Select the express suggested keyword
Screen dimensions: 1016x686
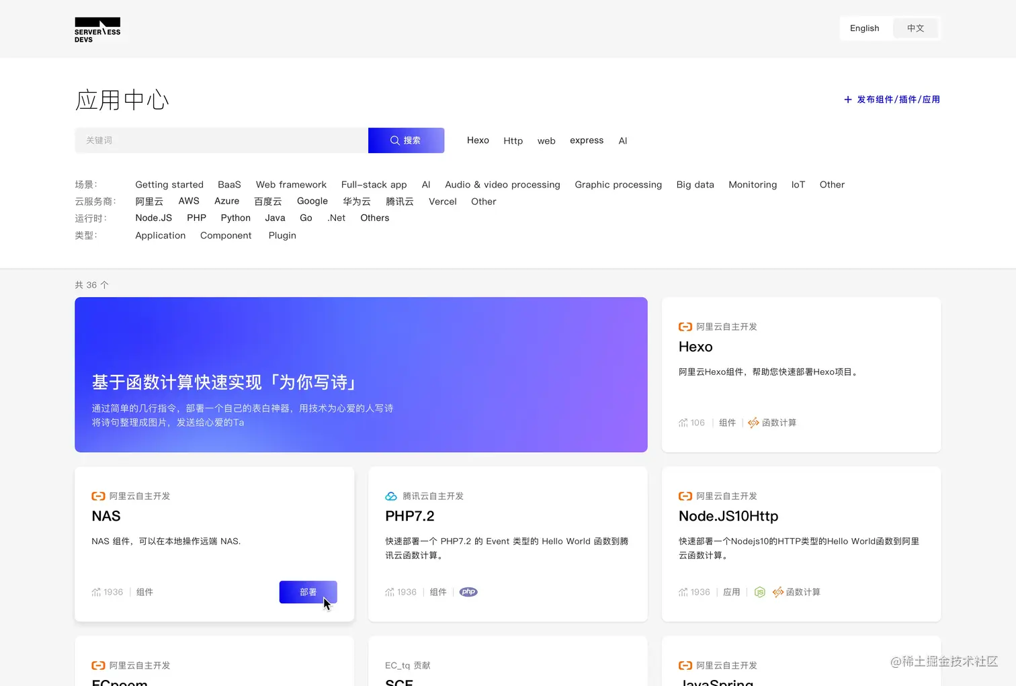point(587,140)
